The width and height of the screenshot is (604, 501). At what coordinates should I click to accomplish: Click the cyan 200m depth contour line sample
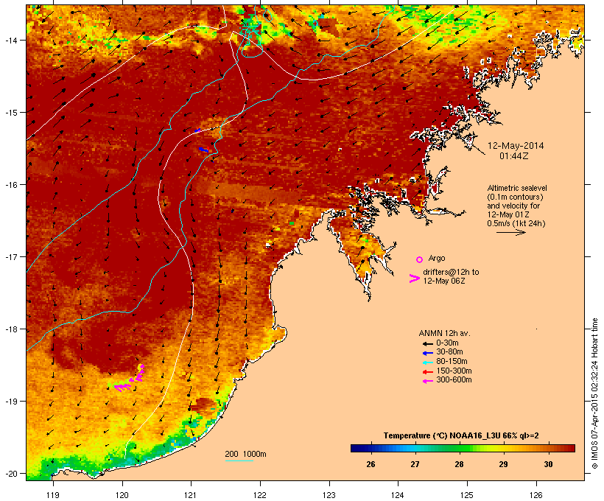(x=239, y=460)
